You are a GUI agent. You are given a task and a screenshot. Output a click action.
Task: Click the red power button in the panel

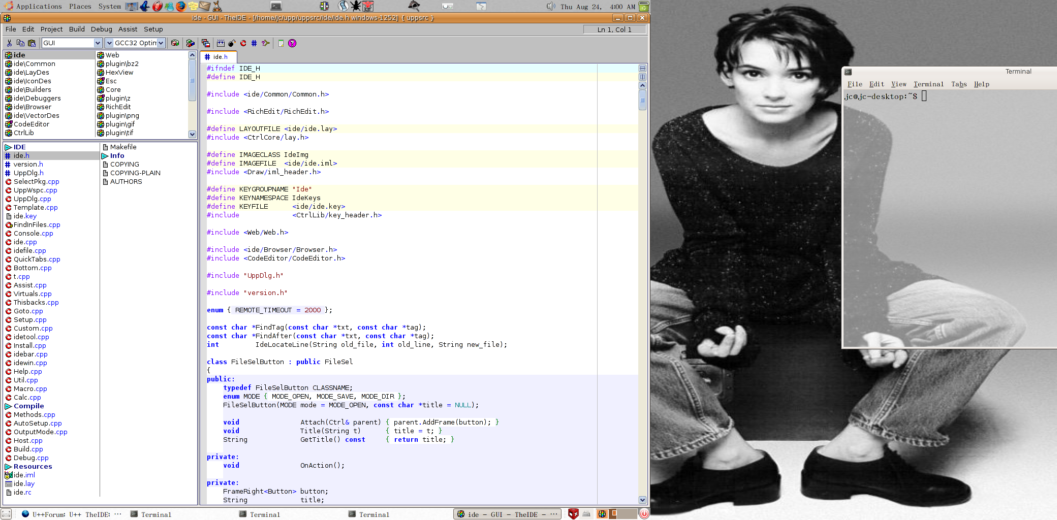[644, 513]
